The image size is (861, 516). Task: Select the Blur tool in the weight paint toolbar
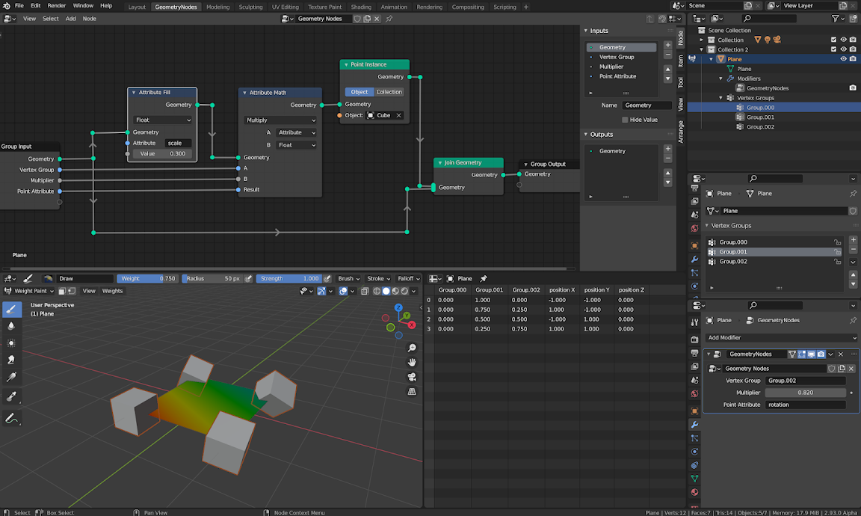12,326
